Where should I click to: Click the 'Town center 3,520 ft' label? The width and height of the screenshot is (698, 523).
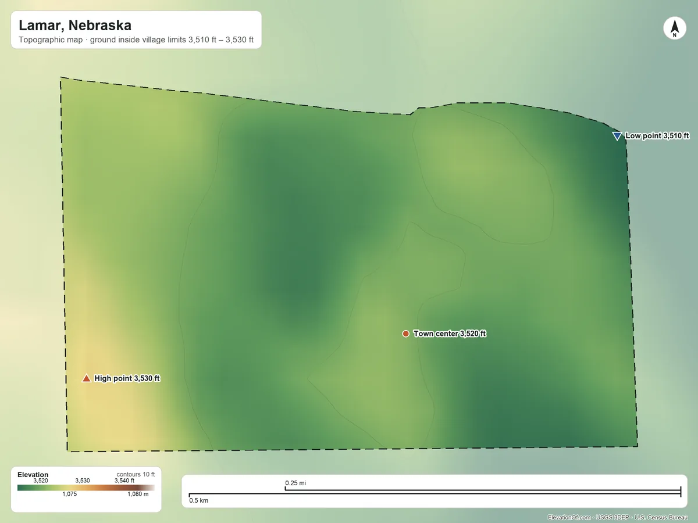coord(450,334)
